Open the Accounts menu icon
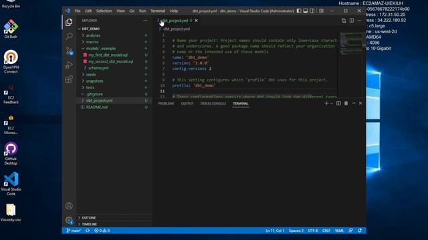 [x=69, y=206]
